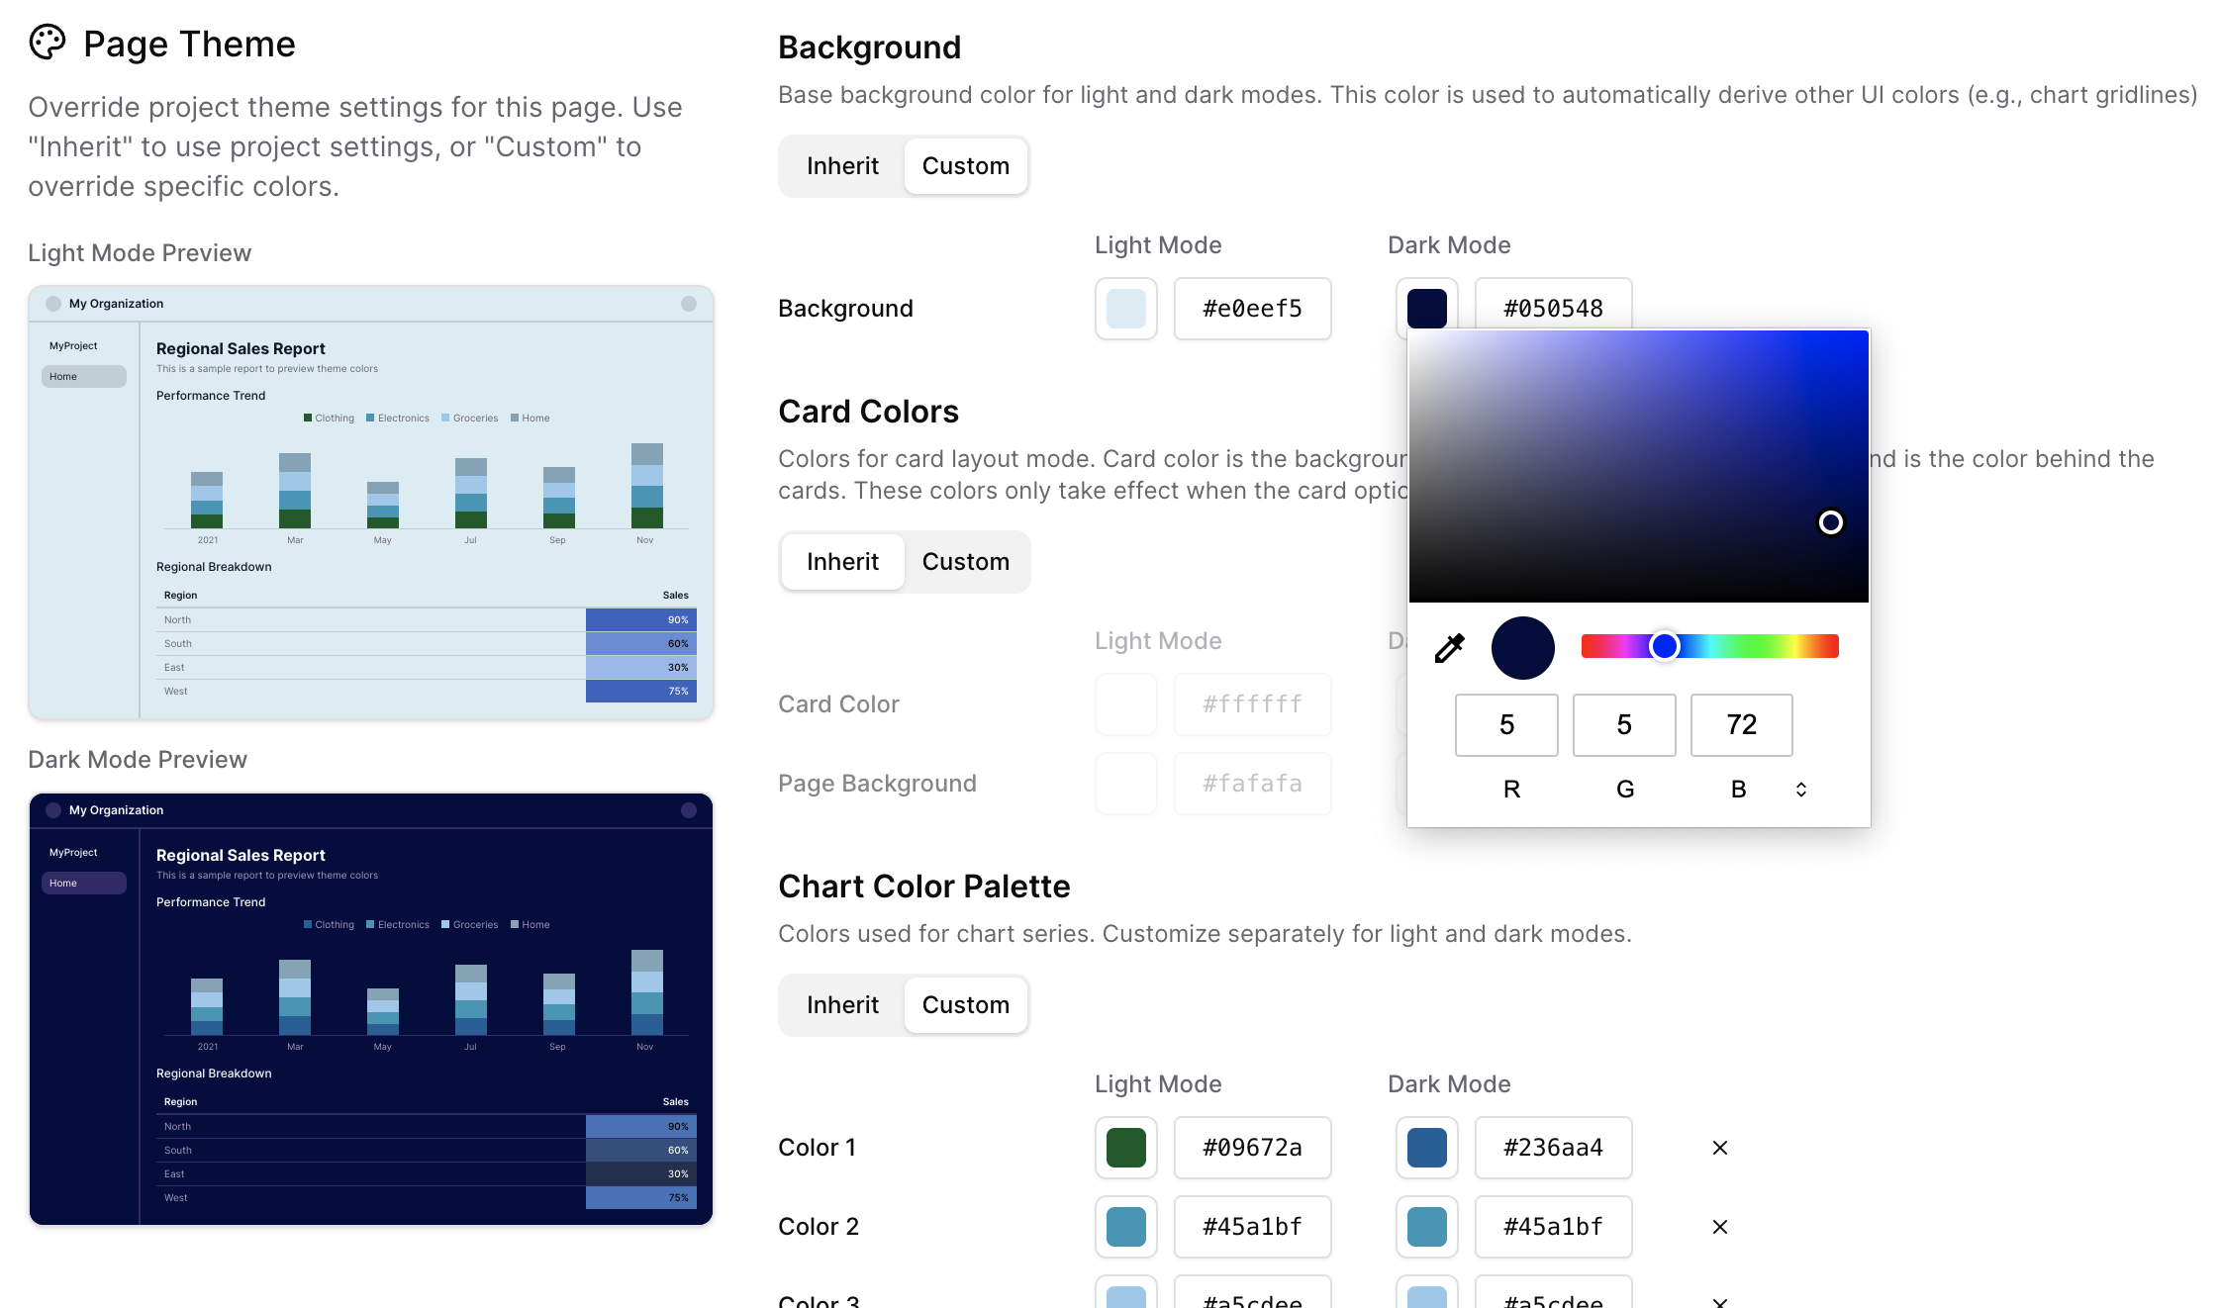The image size is (2221, 1308).
Task: Click the current color circle in the picker
Action: [x=1522, y=647]
